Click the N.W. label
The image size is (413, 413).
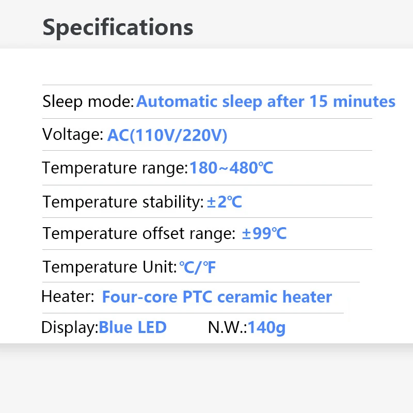227,327
